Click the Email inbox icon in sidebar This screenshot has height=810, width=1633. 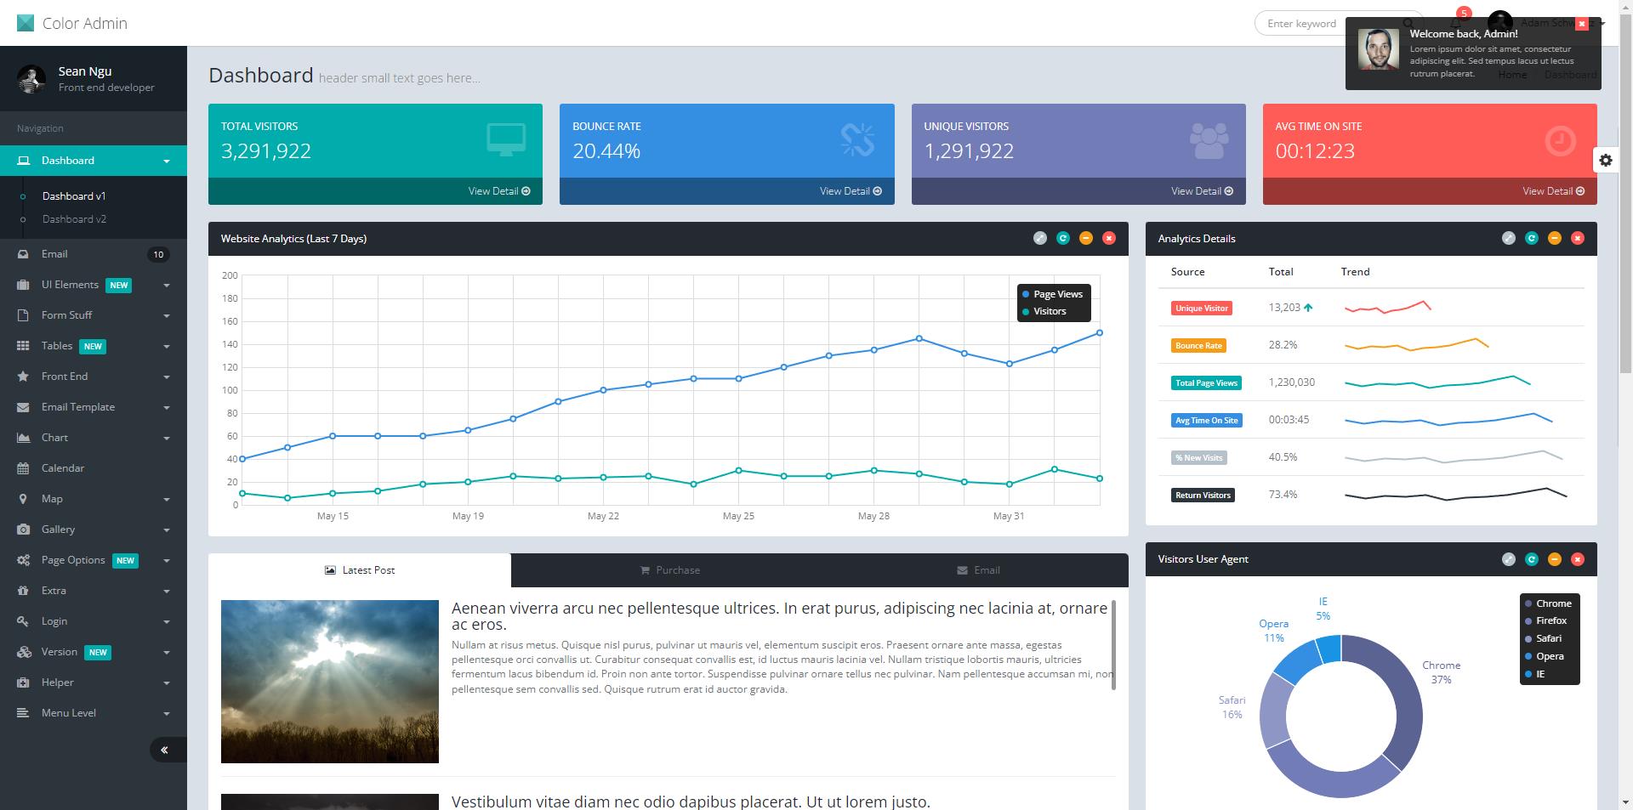(x=23, y=254)
